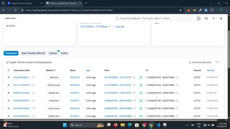Viewport: 230px width, 129px height.
Task: Open From address 0xb88dF28e in Create Exam row
Action: [x=118, y=100]
